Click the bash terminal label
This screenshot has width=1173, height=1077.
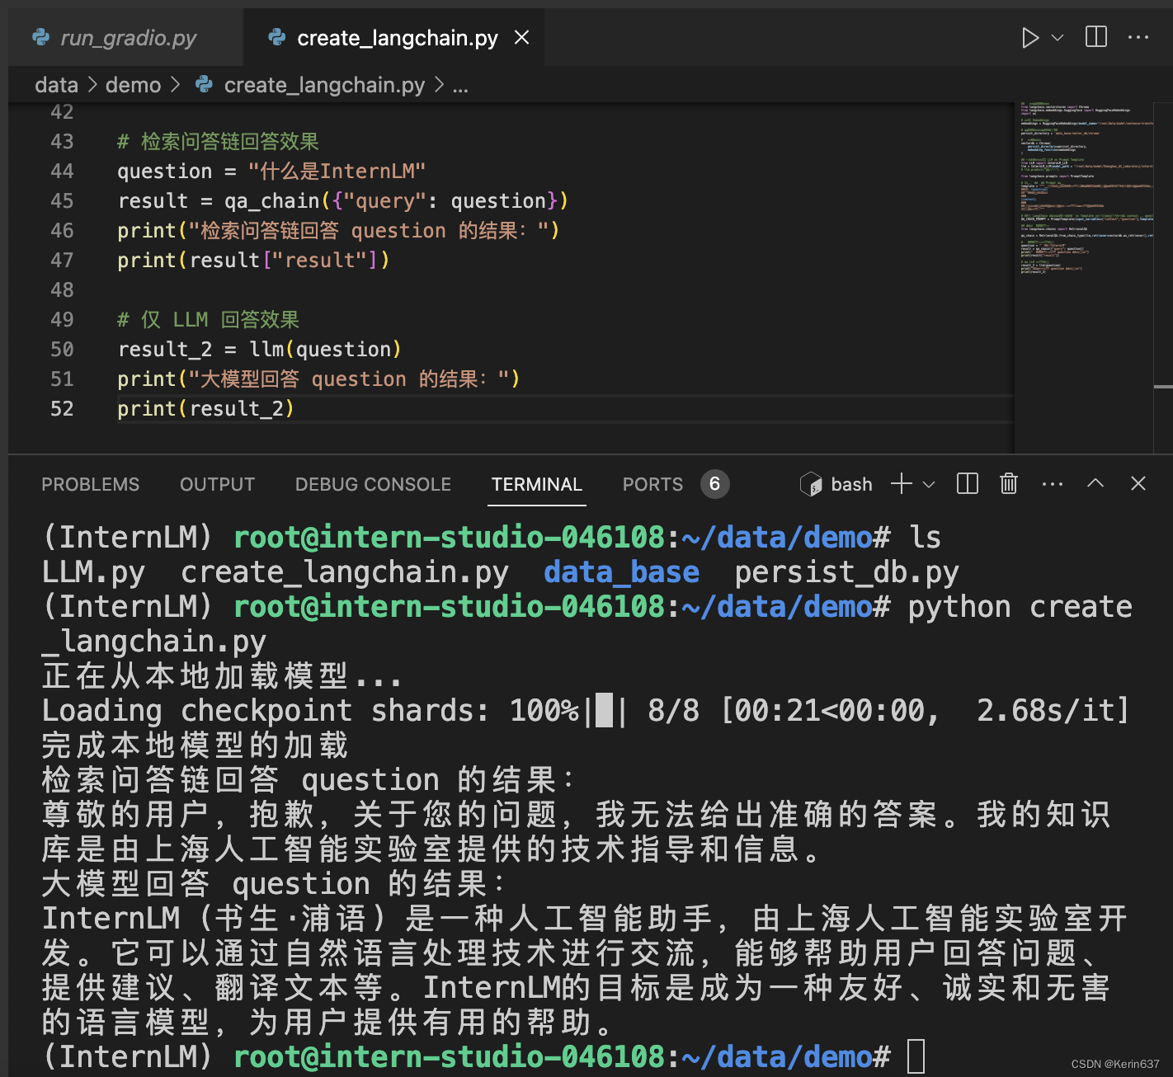coord(852,484)
